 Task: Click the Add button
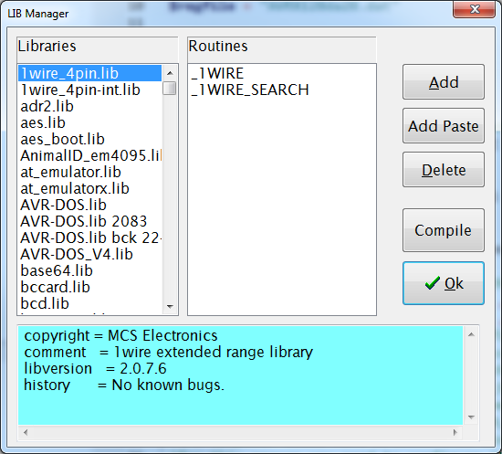pyautogui.click(x=444, y=82)
